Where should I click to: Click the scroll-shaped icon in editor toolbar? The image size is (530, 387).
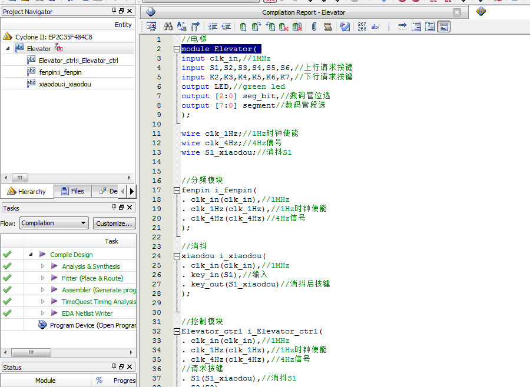[328, 26]
